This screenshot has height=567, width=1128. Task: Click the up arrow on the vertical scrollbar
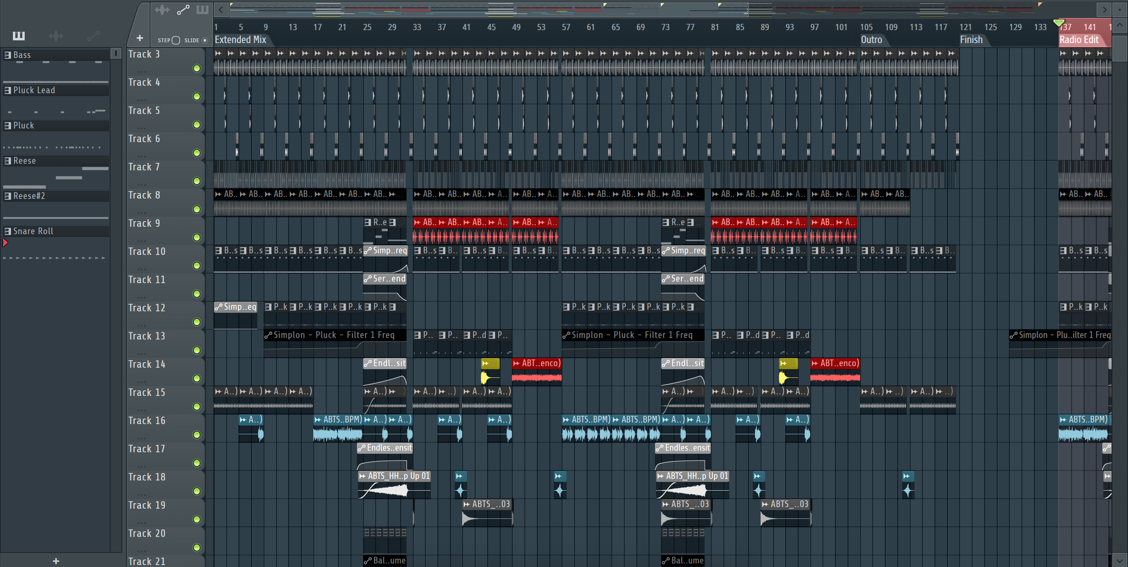pos(1120,25)
